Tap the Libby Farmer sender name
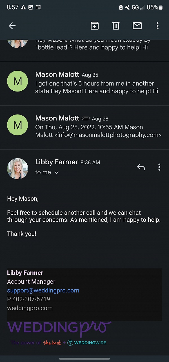The height and width of the screenshot is (362, 169). [x=57, y=162]
